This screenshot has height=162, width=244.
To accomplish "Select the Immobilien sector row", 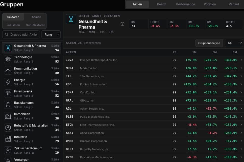I will (x=31, y=116).
